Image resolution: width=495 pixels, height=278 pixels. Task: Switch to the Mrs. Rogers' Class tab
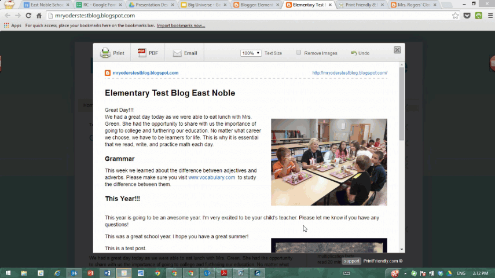point(413,5)
